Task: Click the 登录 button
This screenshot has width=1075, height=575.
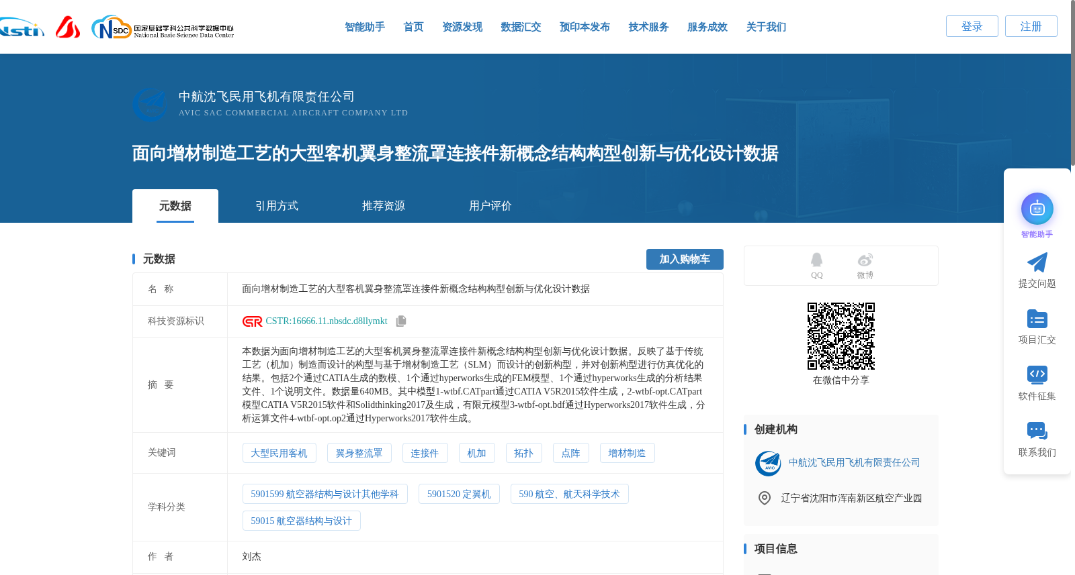Action: (972, 26)
